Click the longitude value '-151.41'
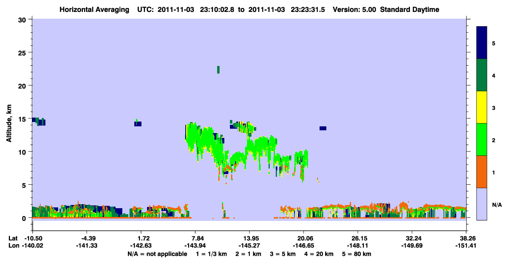The image size is (518, 265). (x=466, y=246)
